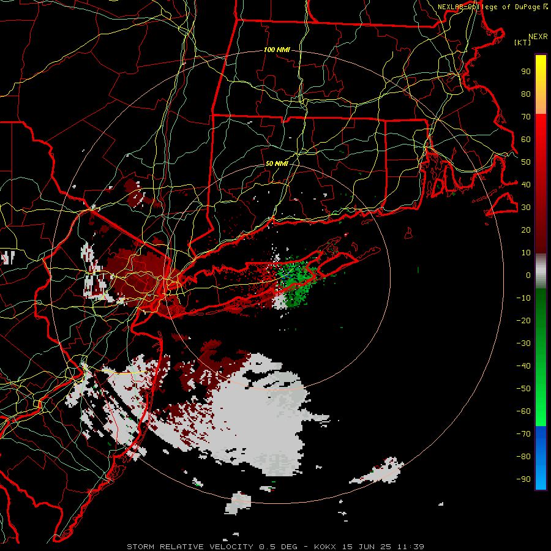Select the 60 value on the velocity scale
This screenshot has width=551, height=551.
(x=526, y=140)
